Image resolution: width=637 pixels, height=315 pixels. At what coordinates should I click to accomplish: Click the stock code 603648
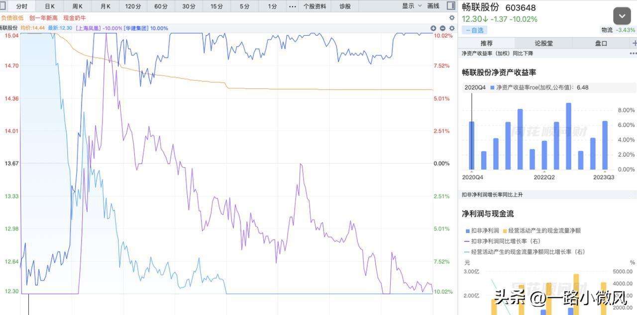click(x=521, y=7)
